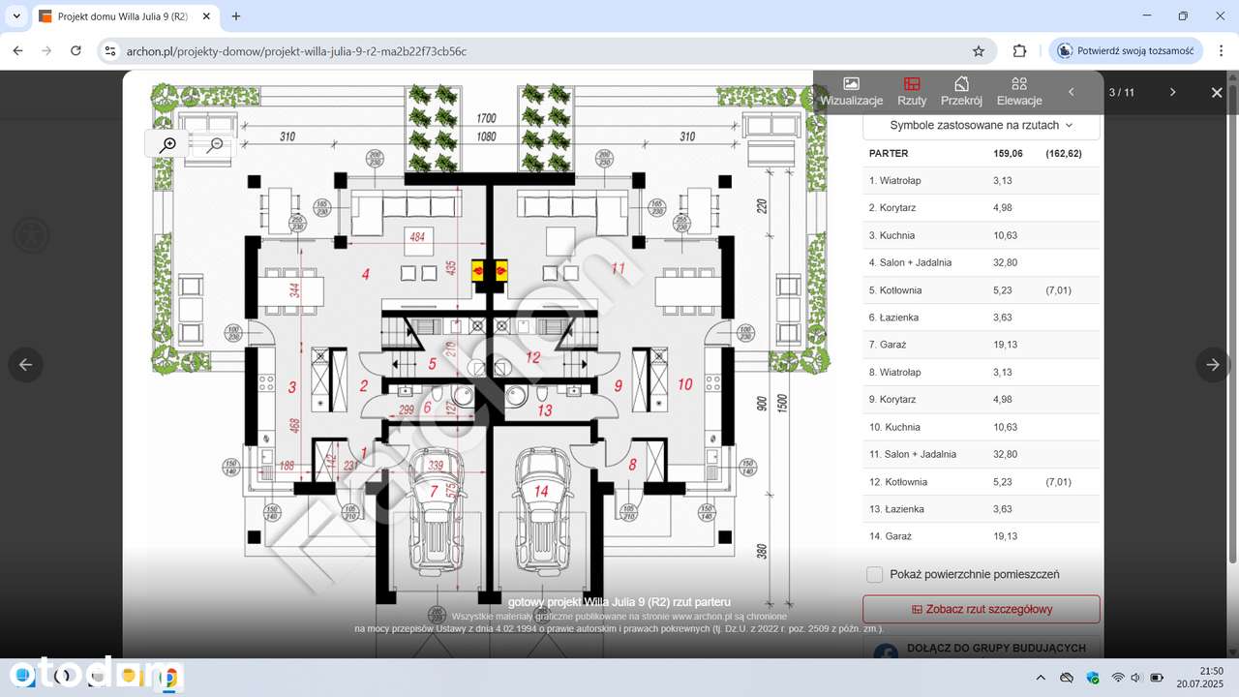Close the gallery overlay with the X

click(x=1217, y=92)
